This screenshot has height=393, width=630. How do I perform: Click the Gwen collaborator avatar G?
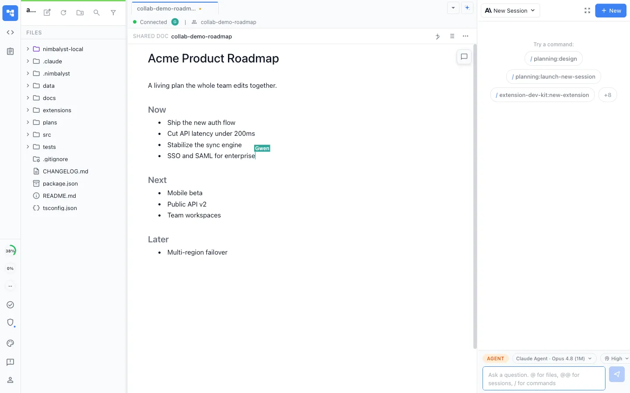click(175, 22)
